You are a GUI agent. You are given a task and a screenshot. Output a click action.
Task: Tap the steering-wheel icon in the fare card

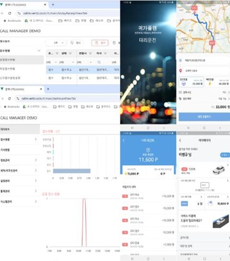183,83
